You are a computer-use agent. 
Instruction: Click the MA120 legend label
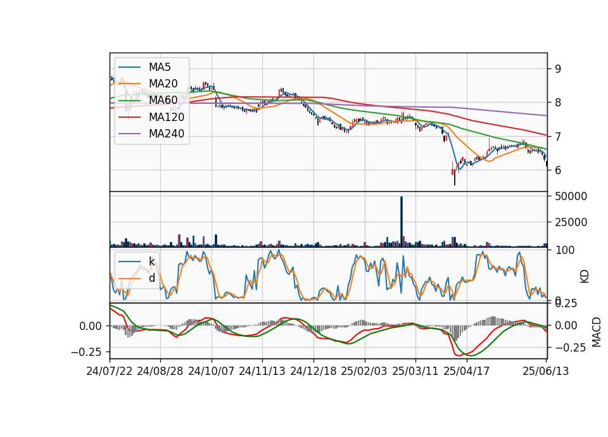(167, 117)
